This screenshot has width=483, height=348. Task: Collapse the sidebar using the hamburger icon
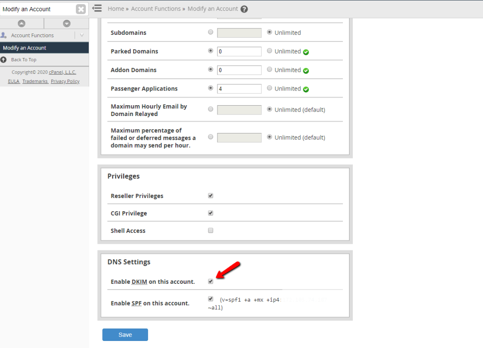tap(97, 8)
